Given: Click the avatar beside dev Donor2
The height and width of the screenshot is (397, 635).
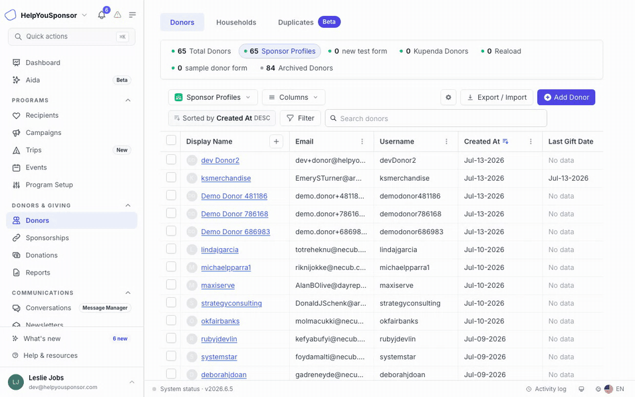Looking at the screenshot, I should point(192,160).
